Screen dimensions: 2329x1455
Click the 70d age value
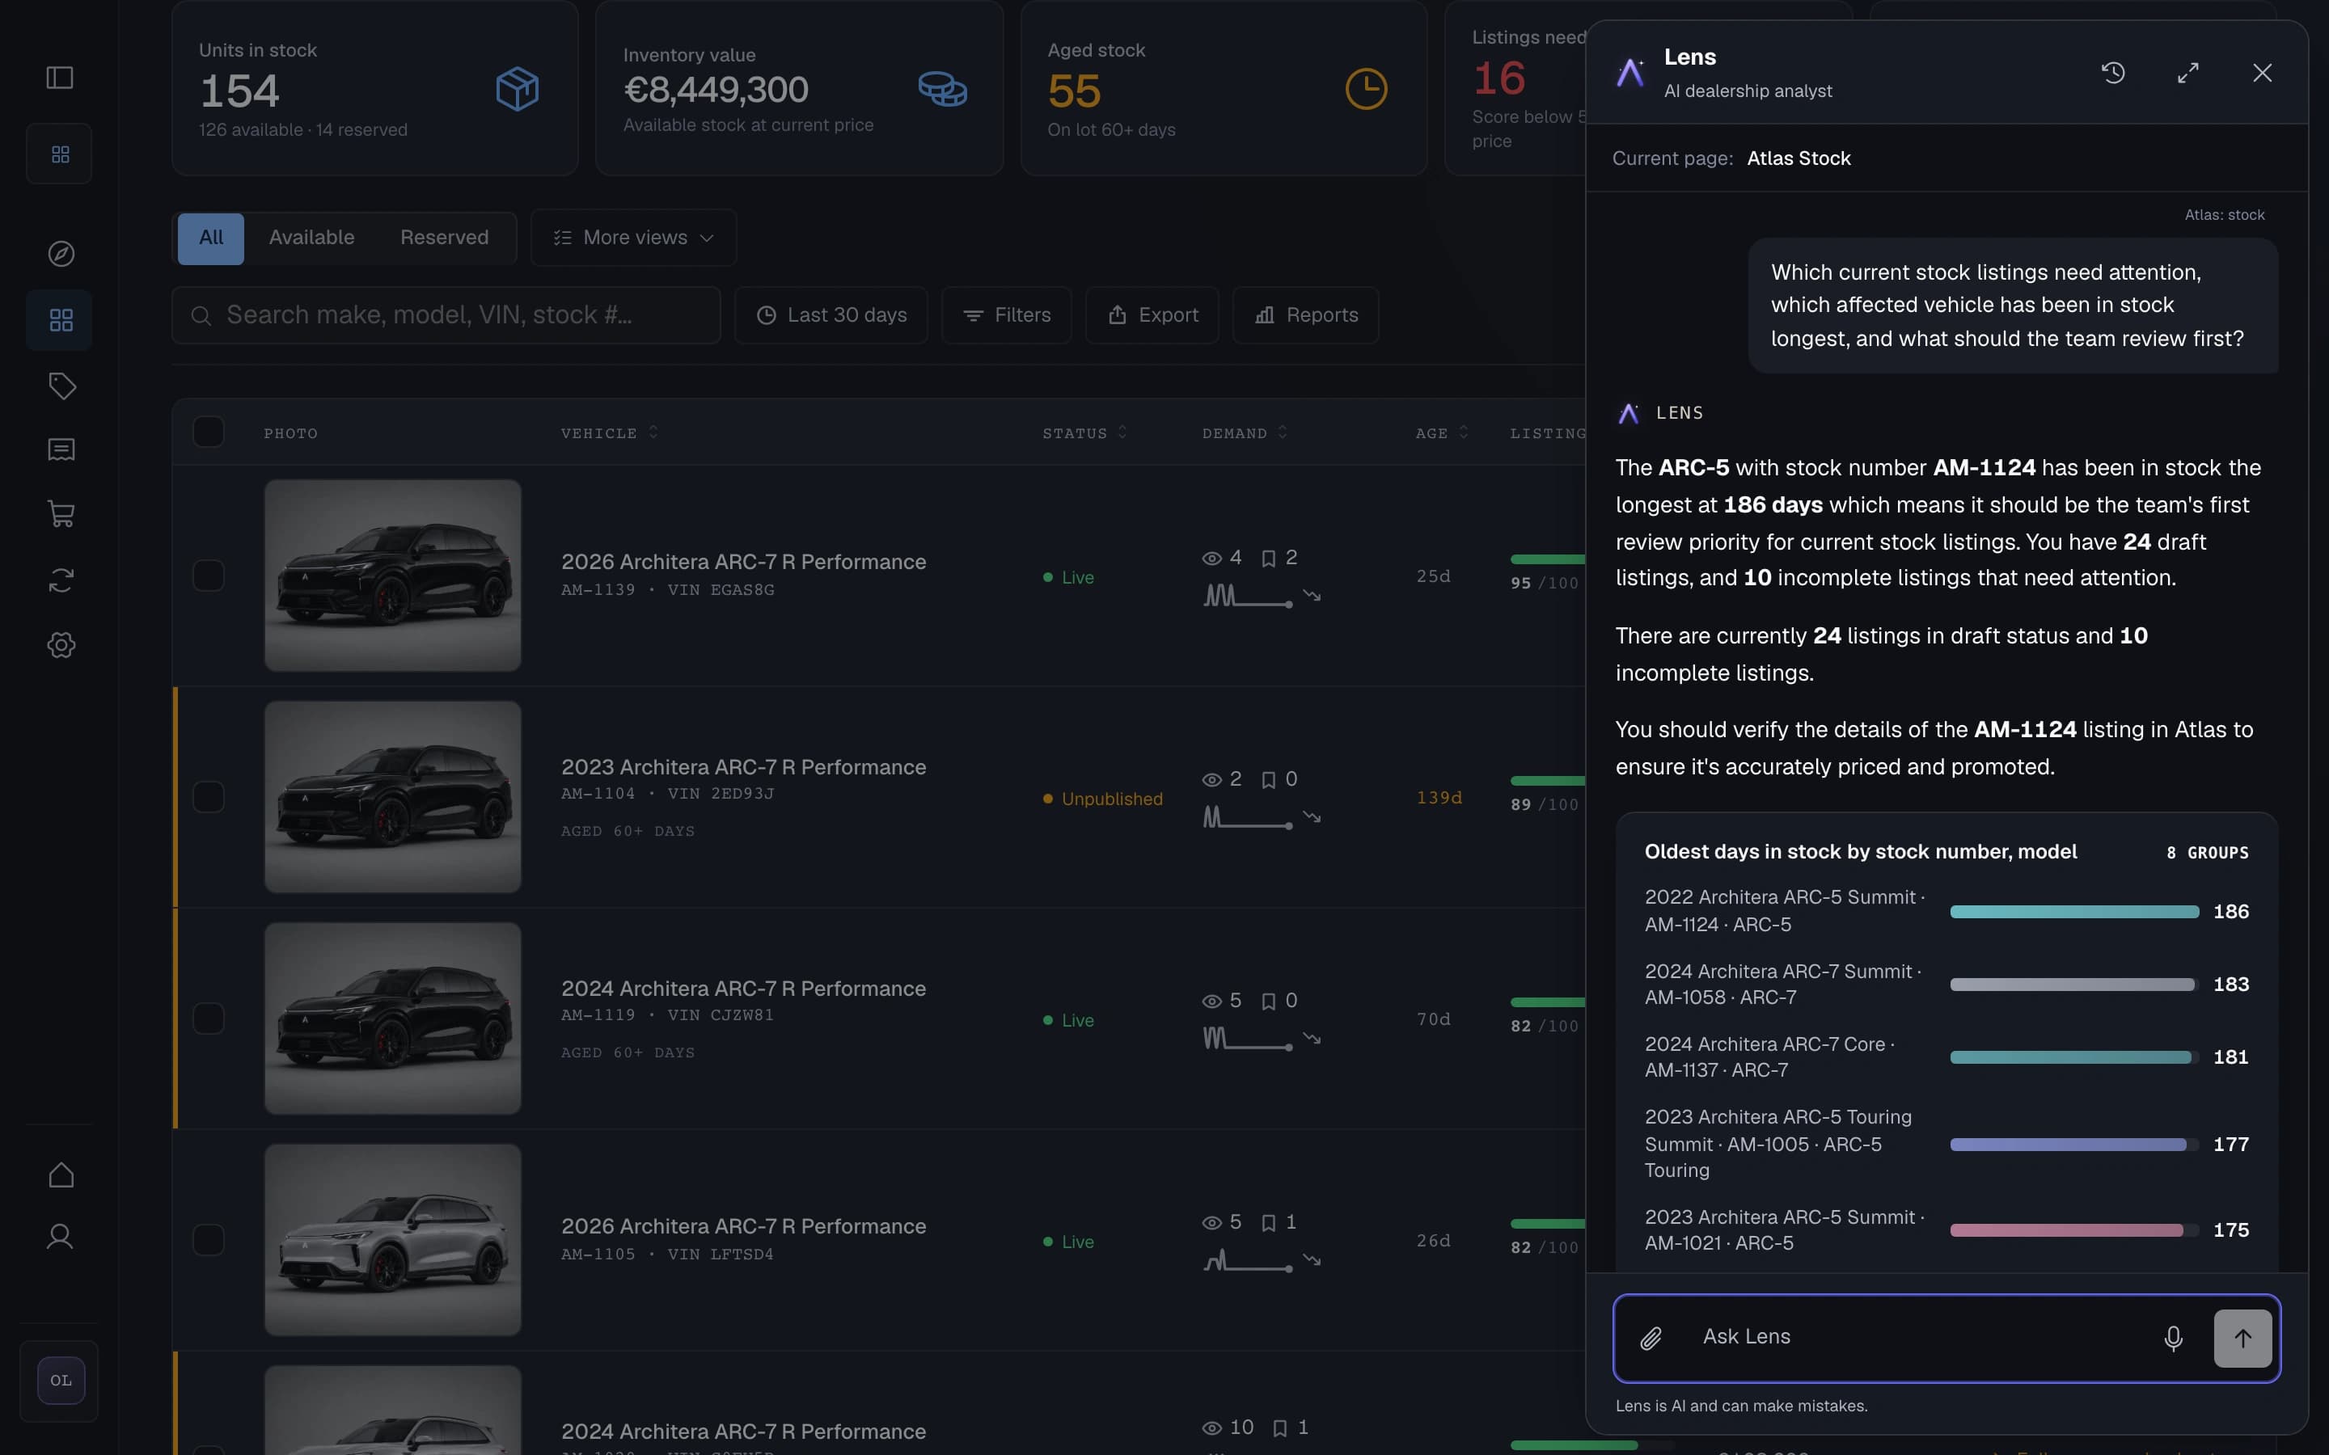(1433, 1019)
